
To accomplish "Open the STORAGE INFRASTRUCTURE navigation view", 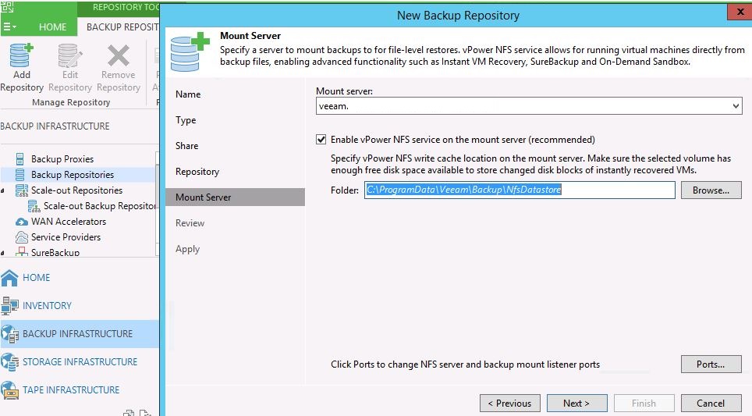I will pyautogui.click(x=80, y=362).
